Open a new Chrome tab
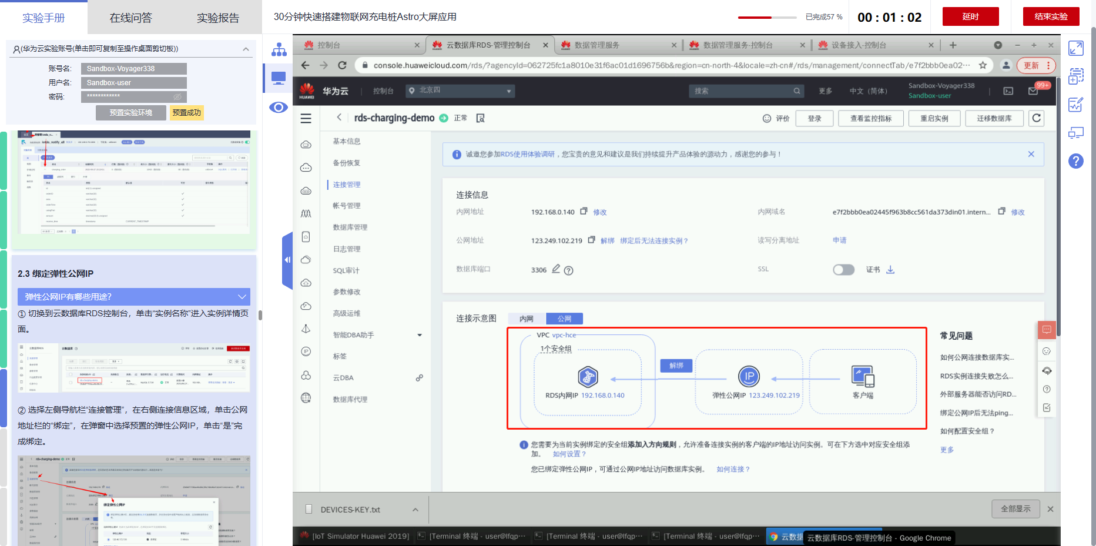 click(953, 45)
